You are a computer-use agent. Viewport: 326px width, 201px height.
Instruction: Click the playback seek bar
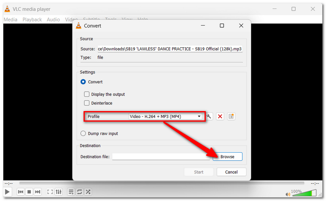coord(162,183)
